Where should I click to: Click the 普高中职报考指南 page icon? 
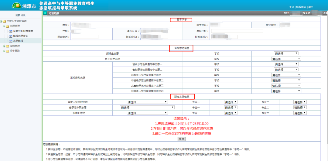coord(11,31)
